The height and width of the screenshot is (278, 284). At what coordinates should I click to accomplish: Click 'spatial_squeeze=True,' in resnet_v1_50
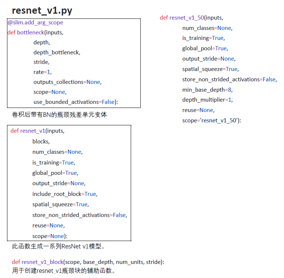[211, 69]
